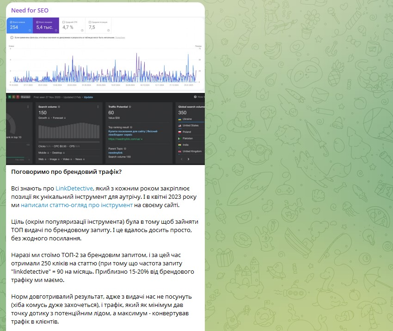The image size is (393, 331).
Task: Click the red T badge icon
Action: [x=18, y=97]
